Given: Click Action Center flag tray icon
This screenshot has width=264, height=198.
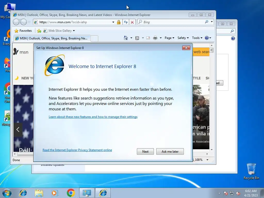Looking at the screenshot, I should pos(226,193).
